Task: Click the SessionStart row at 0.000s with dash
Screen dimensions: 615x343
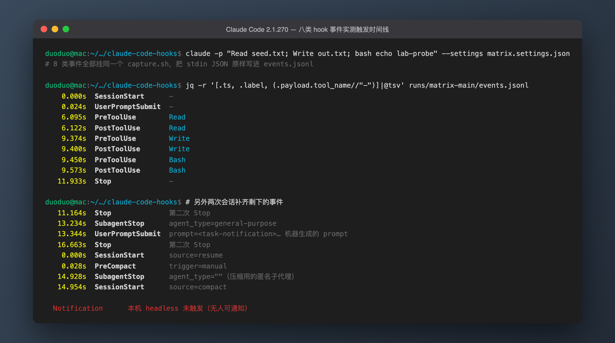Action: tap(117, 96)
